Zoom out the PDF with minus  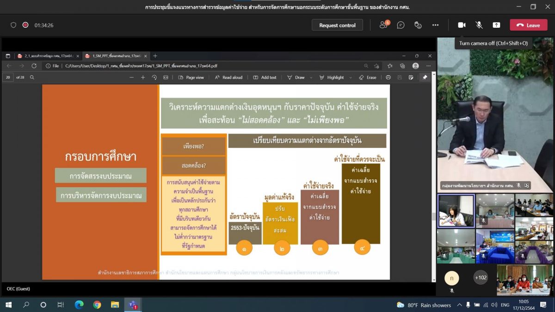(130, 77)
